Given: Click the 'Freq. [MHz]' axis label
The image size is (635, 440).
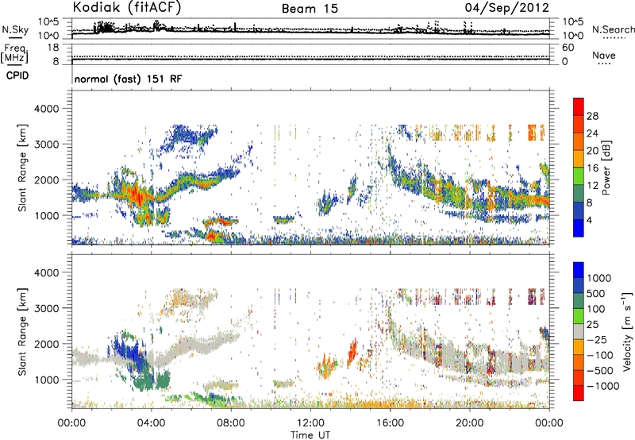Looking at the screenshot, I should pos(14,53).
